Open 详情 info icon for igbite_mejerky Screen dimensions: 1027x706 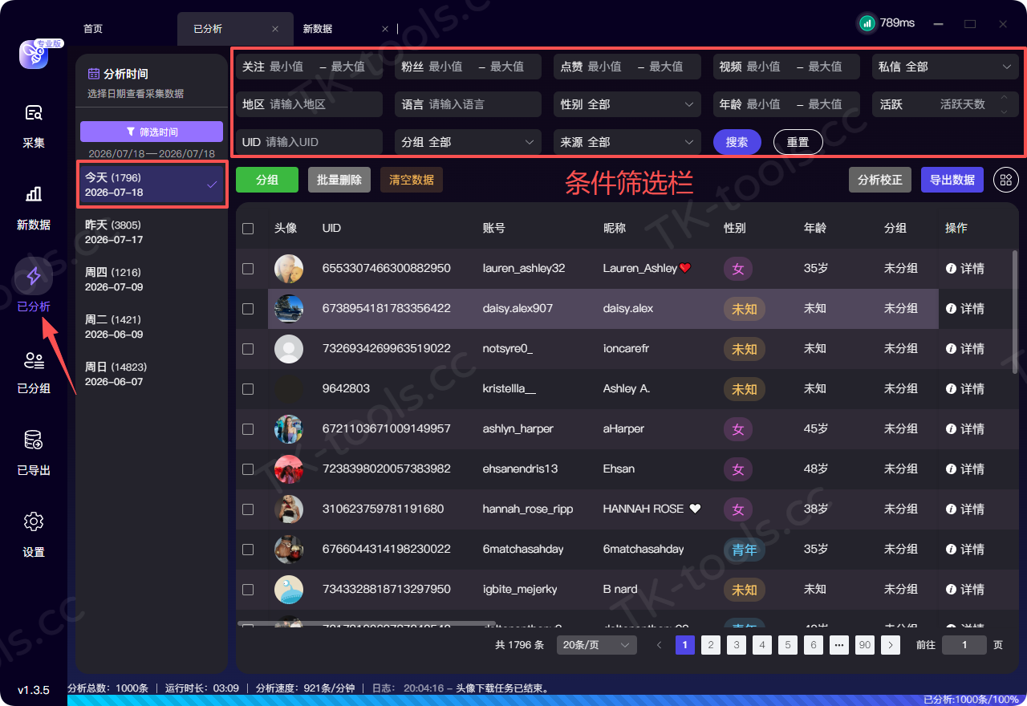[952, 590]
